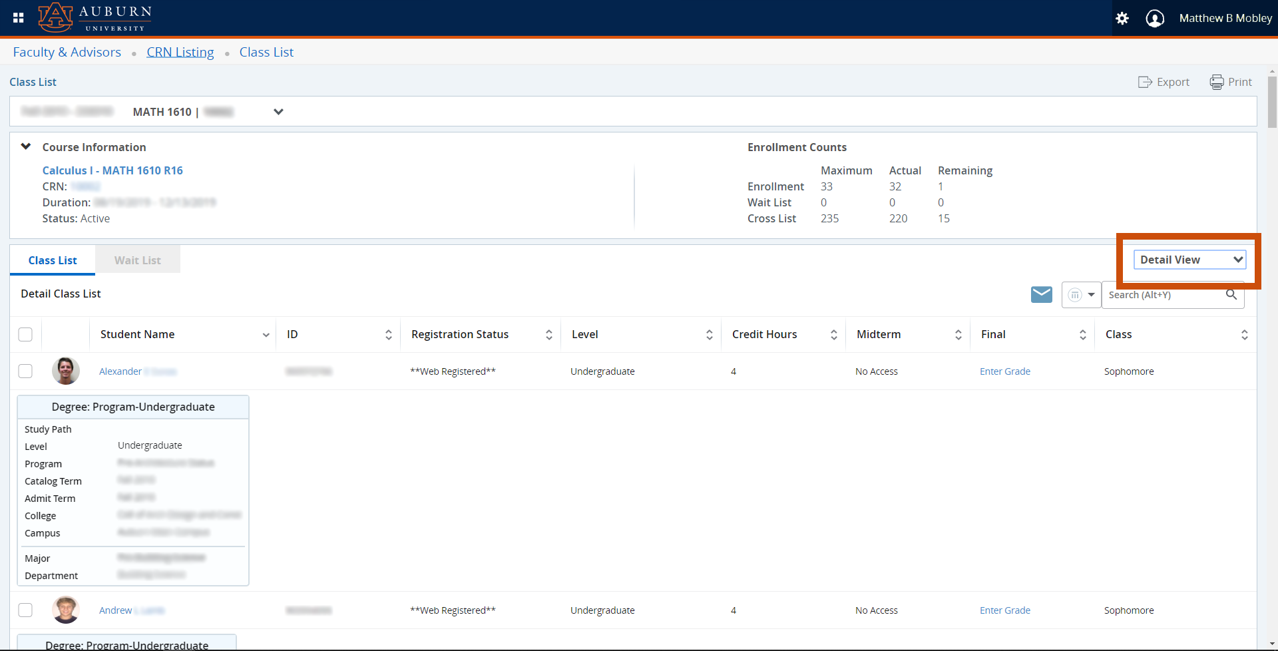Toggle the select-all students checkbox

(25, 334)
